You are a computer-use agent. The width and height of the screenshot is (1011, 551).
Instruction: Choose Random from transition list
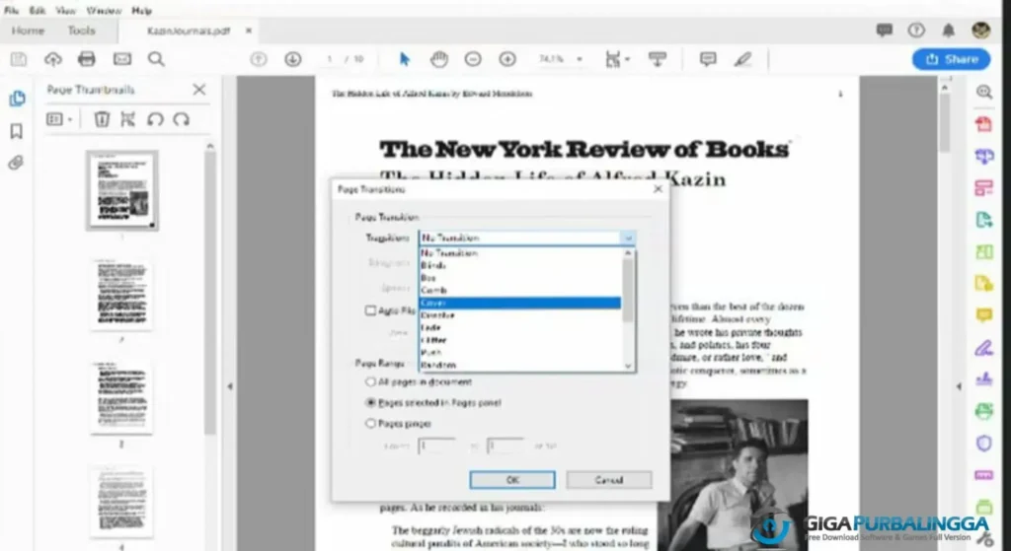point(520,365)
